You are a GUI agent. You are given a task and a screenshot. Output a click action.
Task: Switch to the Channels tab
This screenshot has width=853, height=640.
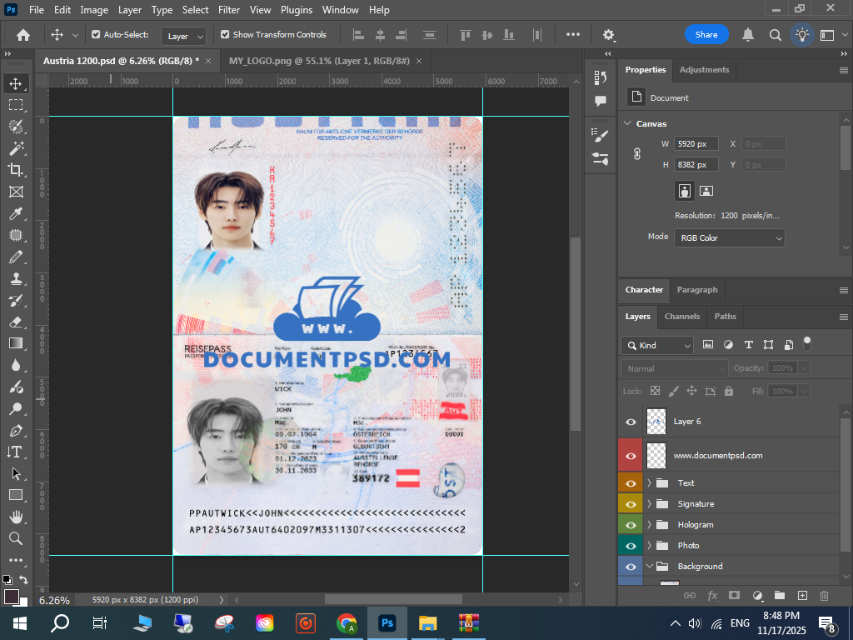pyautogui.click(x=681, y=317)
